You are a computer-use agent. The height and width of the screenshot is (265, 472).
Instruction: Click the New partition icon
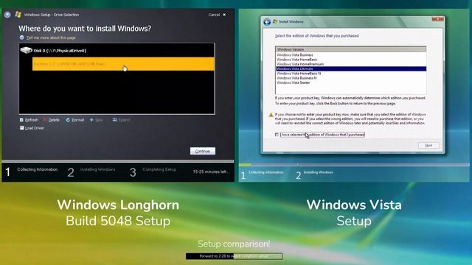tap(91, 120)
